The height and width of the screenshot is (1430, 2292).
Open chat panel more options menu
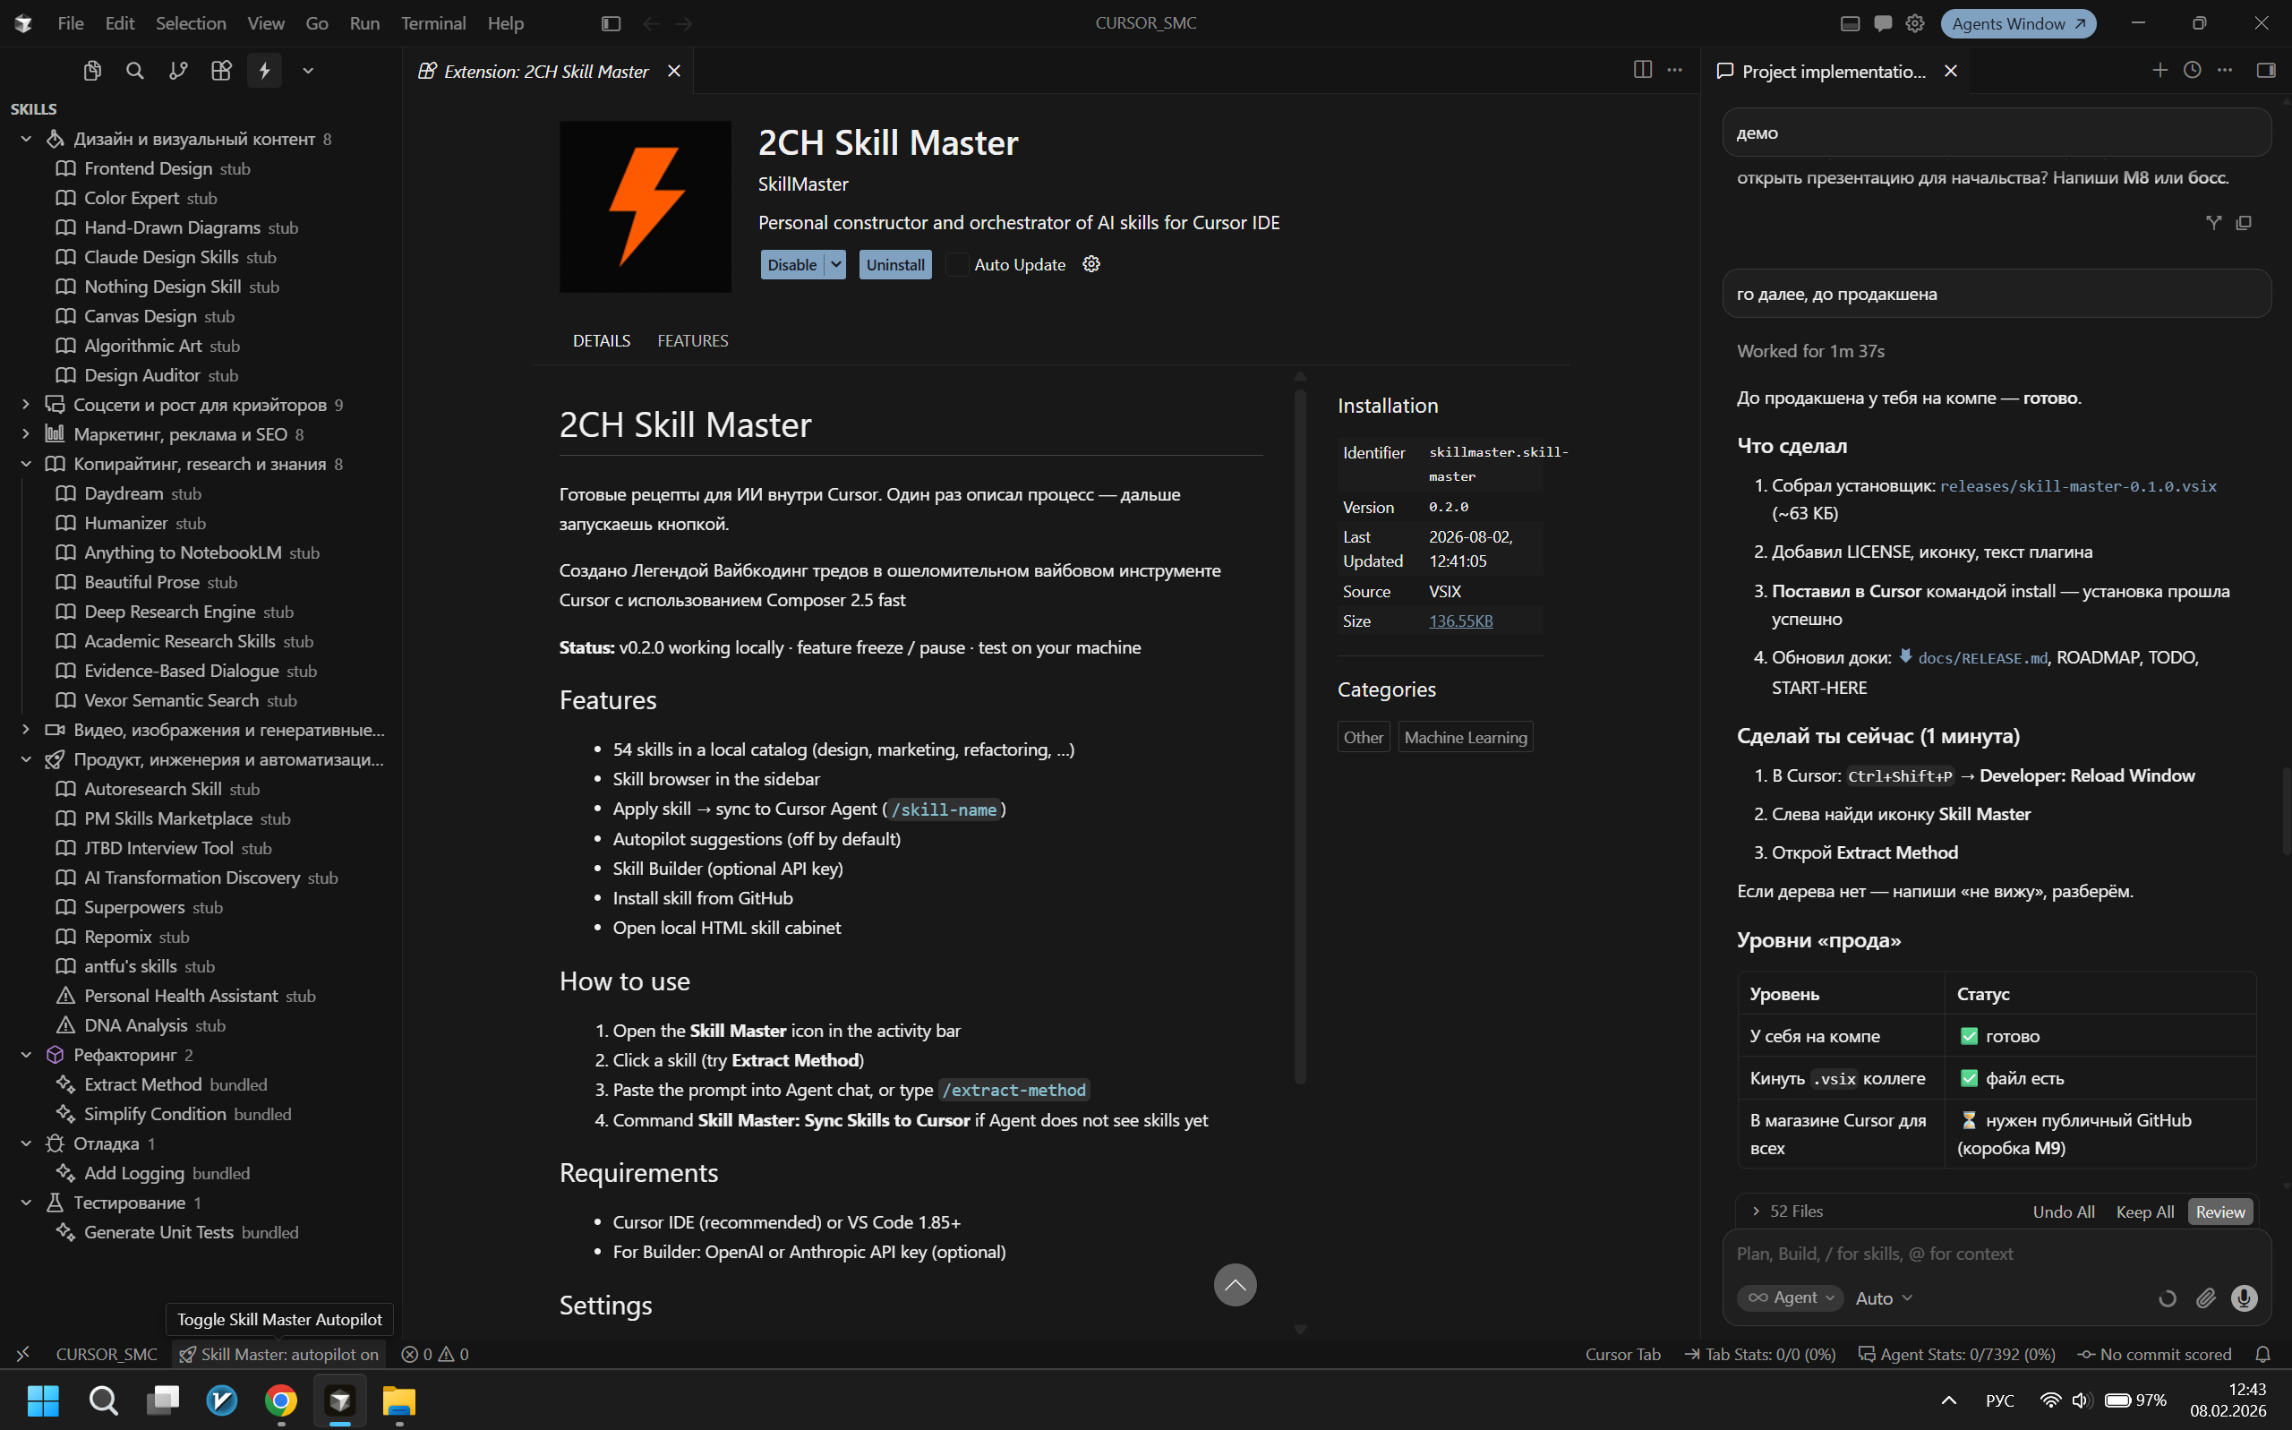[2225, 70]
